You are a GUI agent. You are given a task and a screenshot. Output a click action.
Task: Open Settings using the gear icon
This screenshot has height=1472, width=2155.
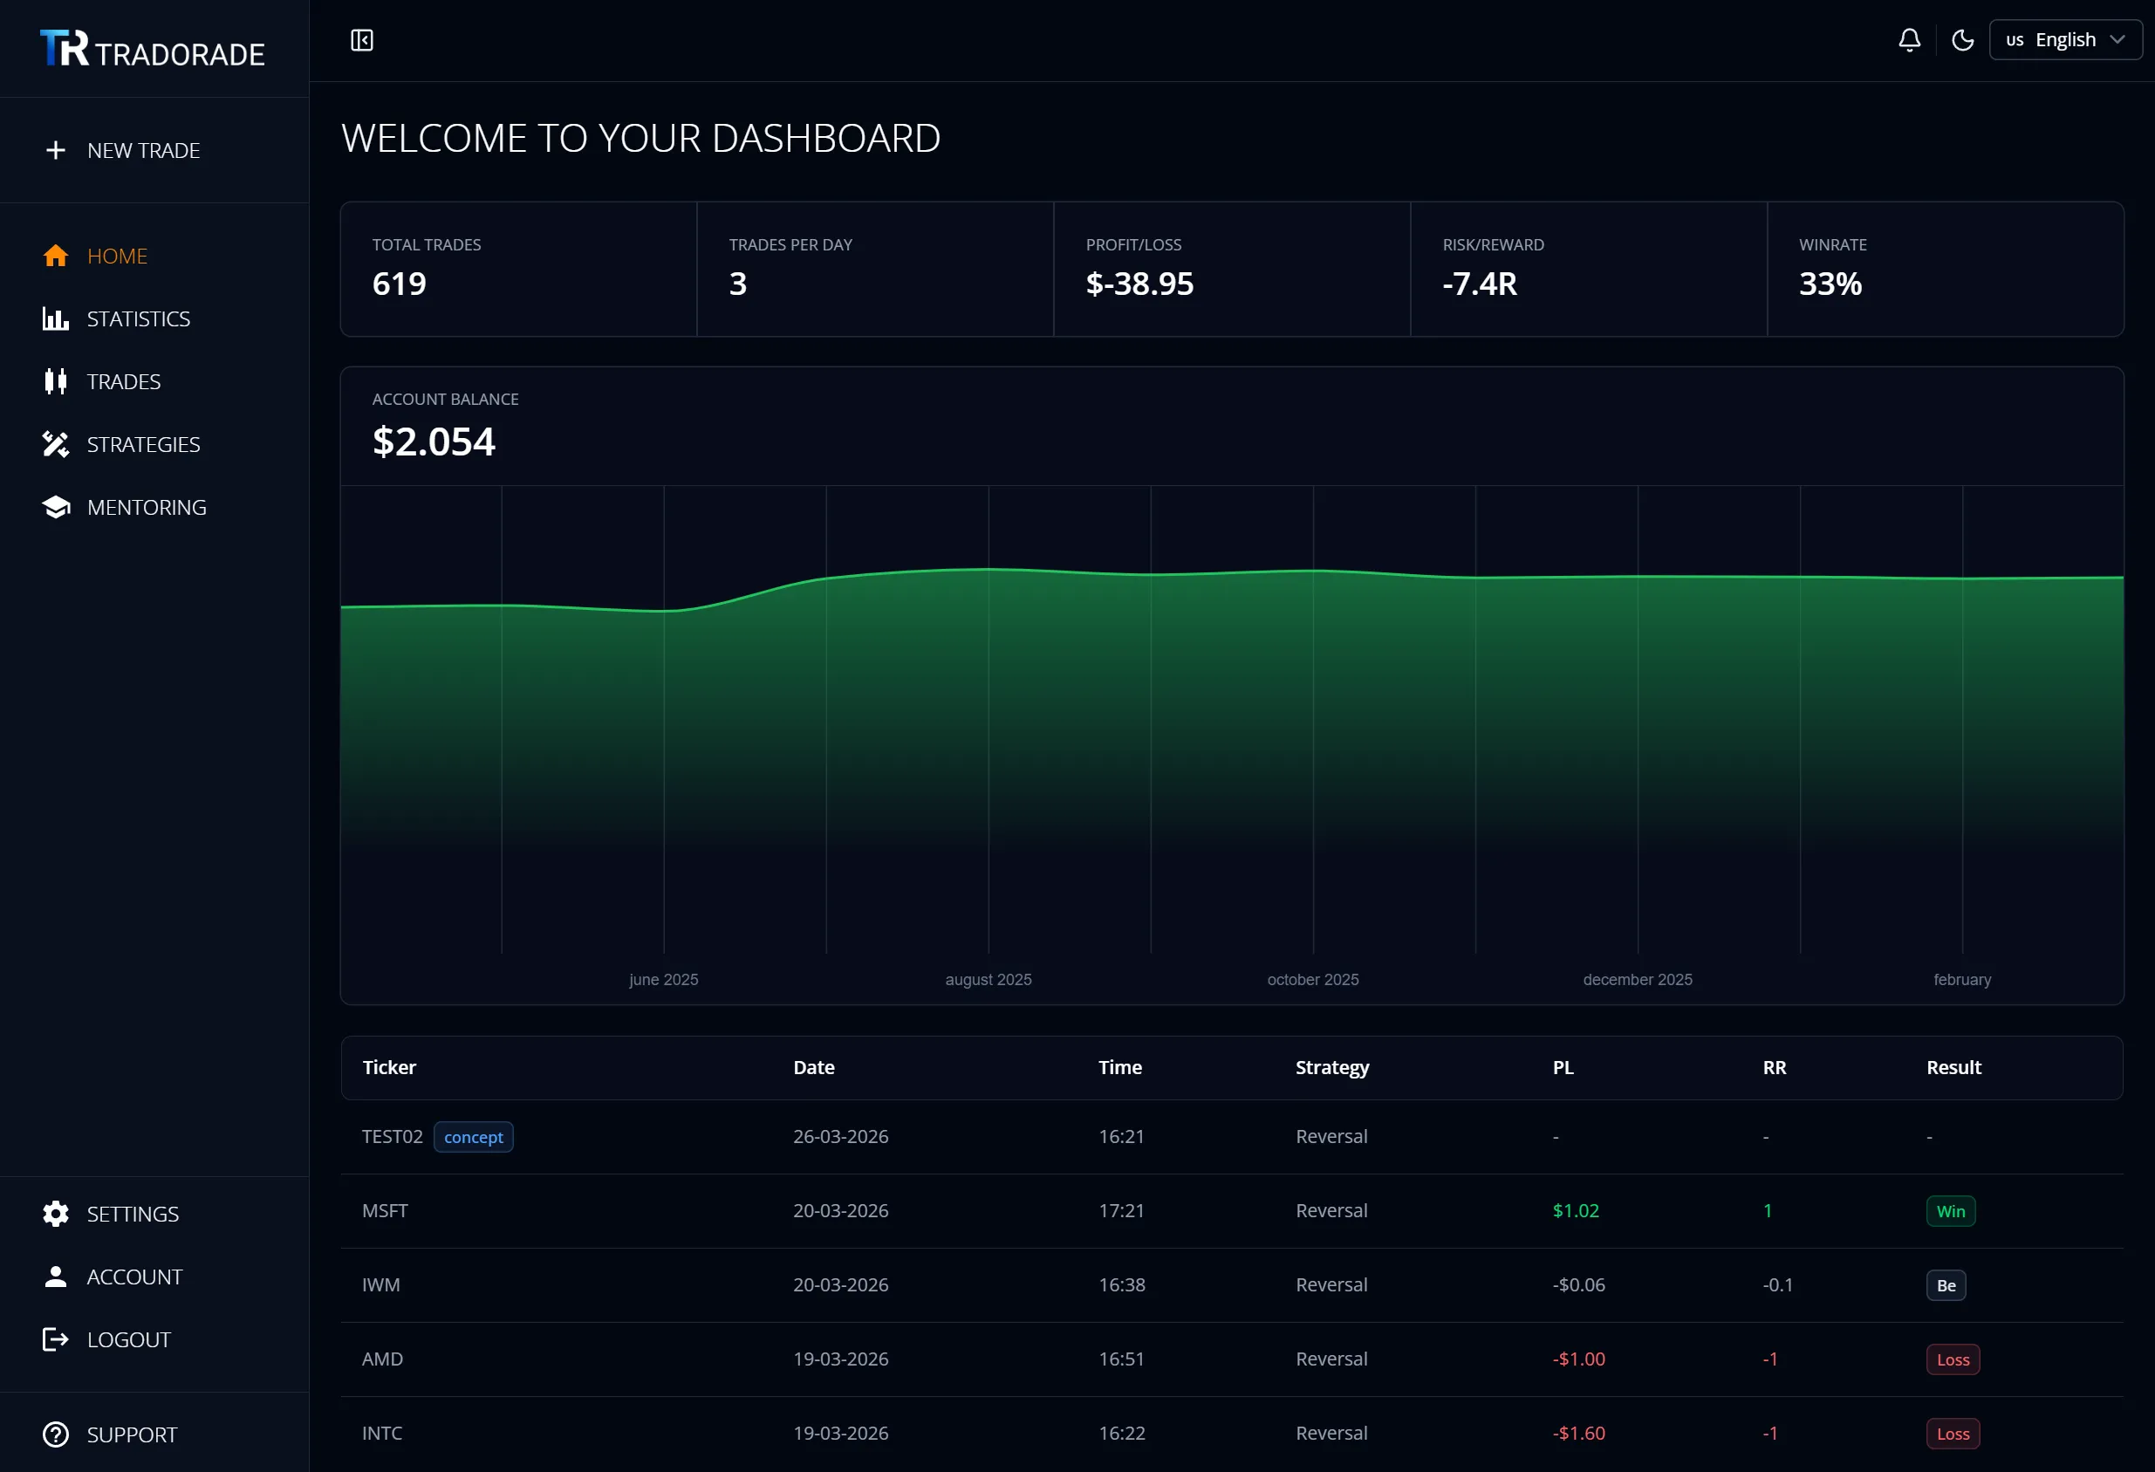click(55, 1213)
